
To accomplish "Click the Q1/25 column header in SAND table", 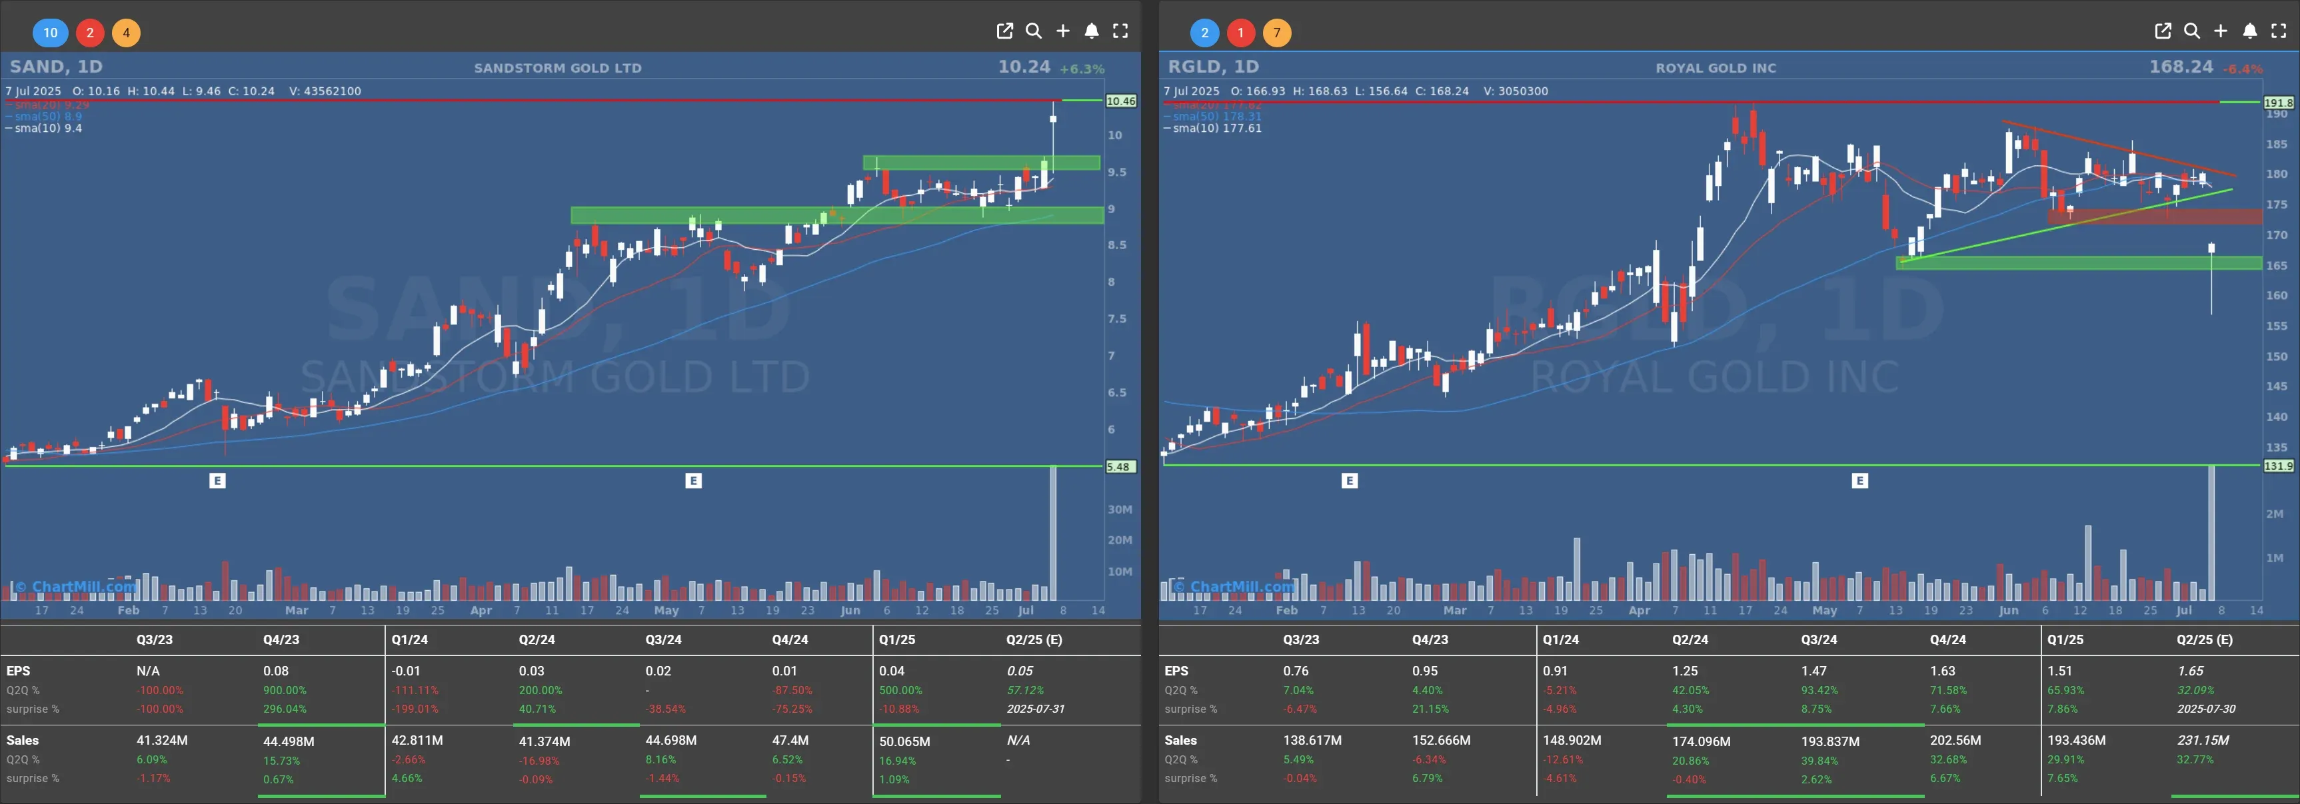I will (896, 640).
